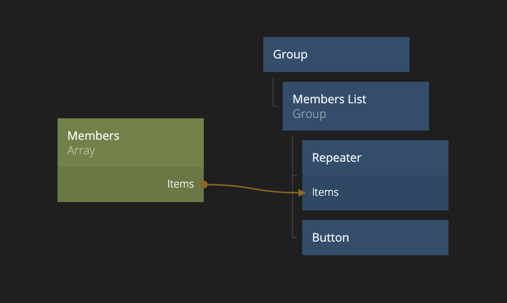507x303 pixels.
Task: Click the word Group in the top node
Action: pyautogui.click(x=290, y=55)
